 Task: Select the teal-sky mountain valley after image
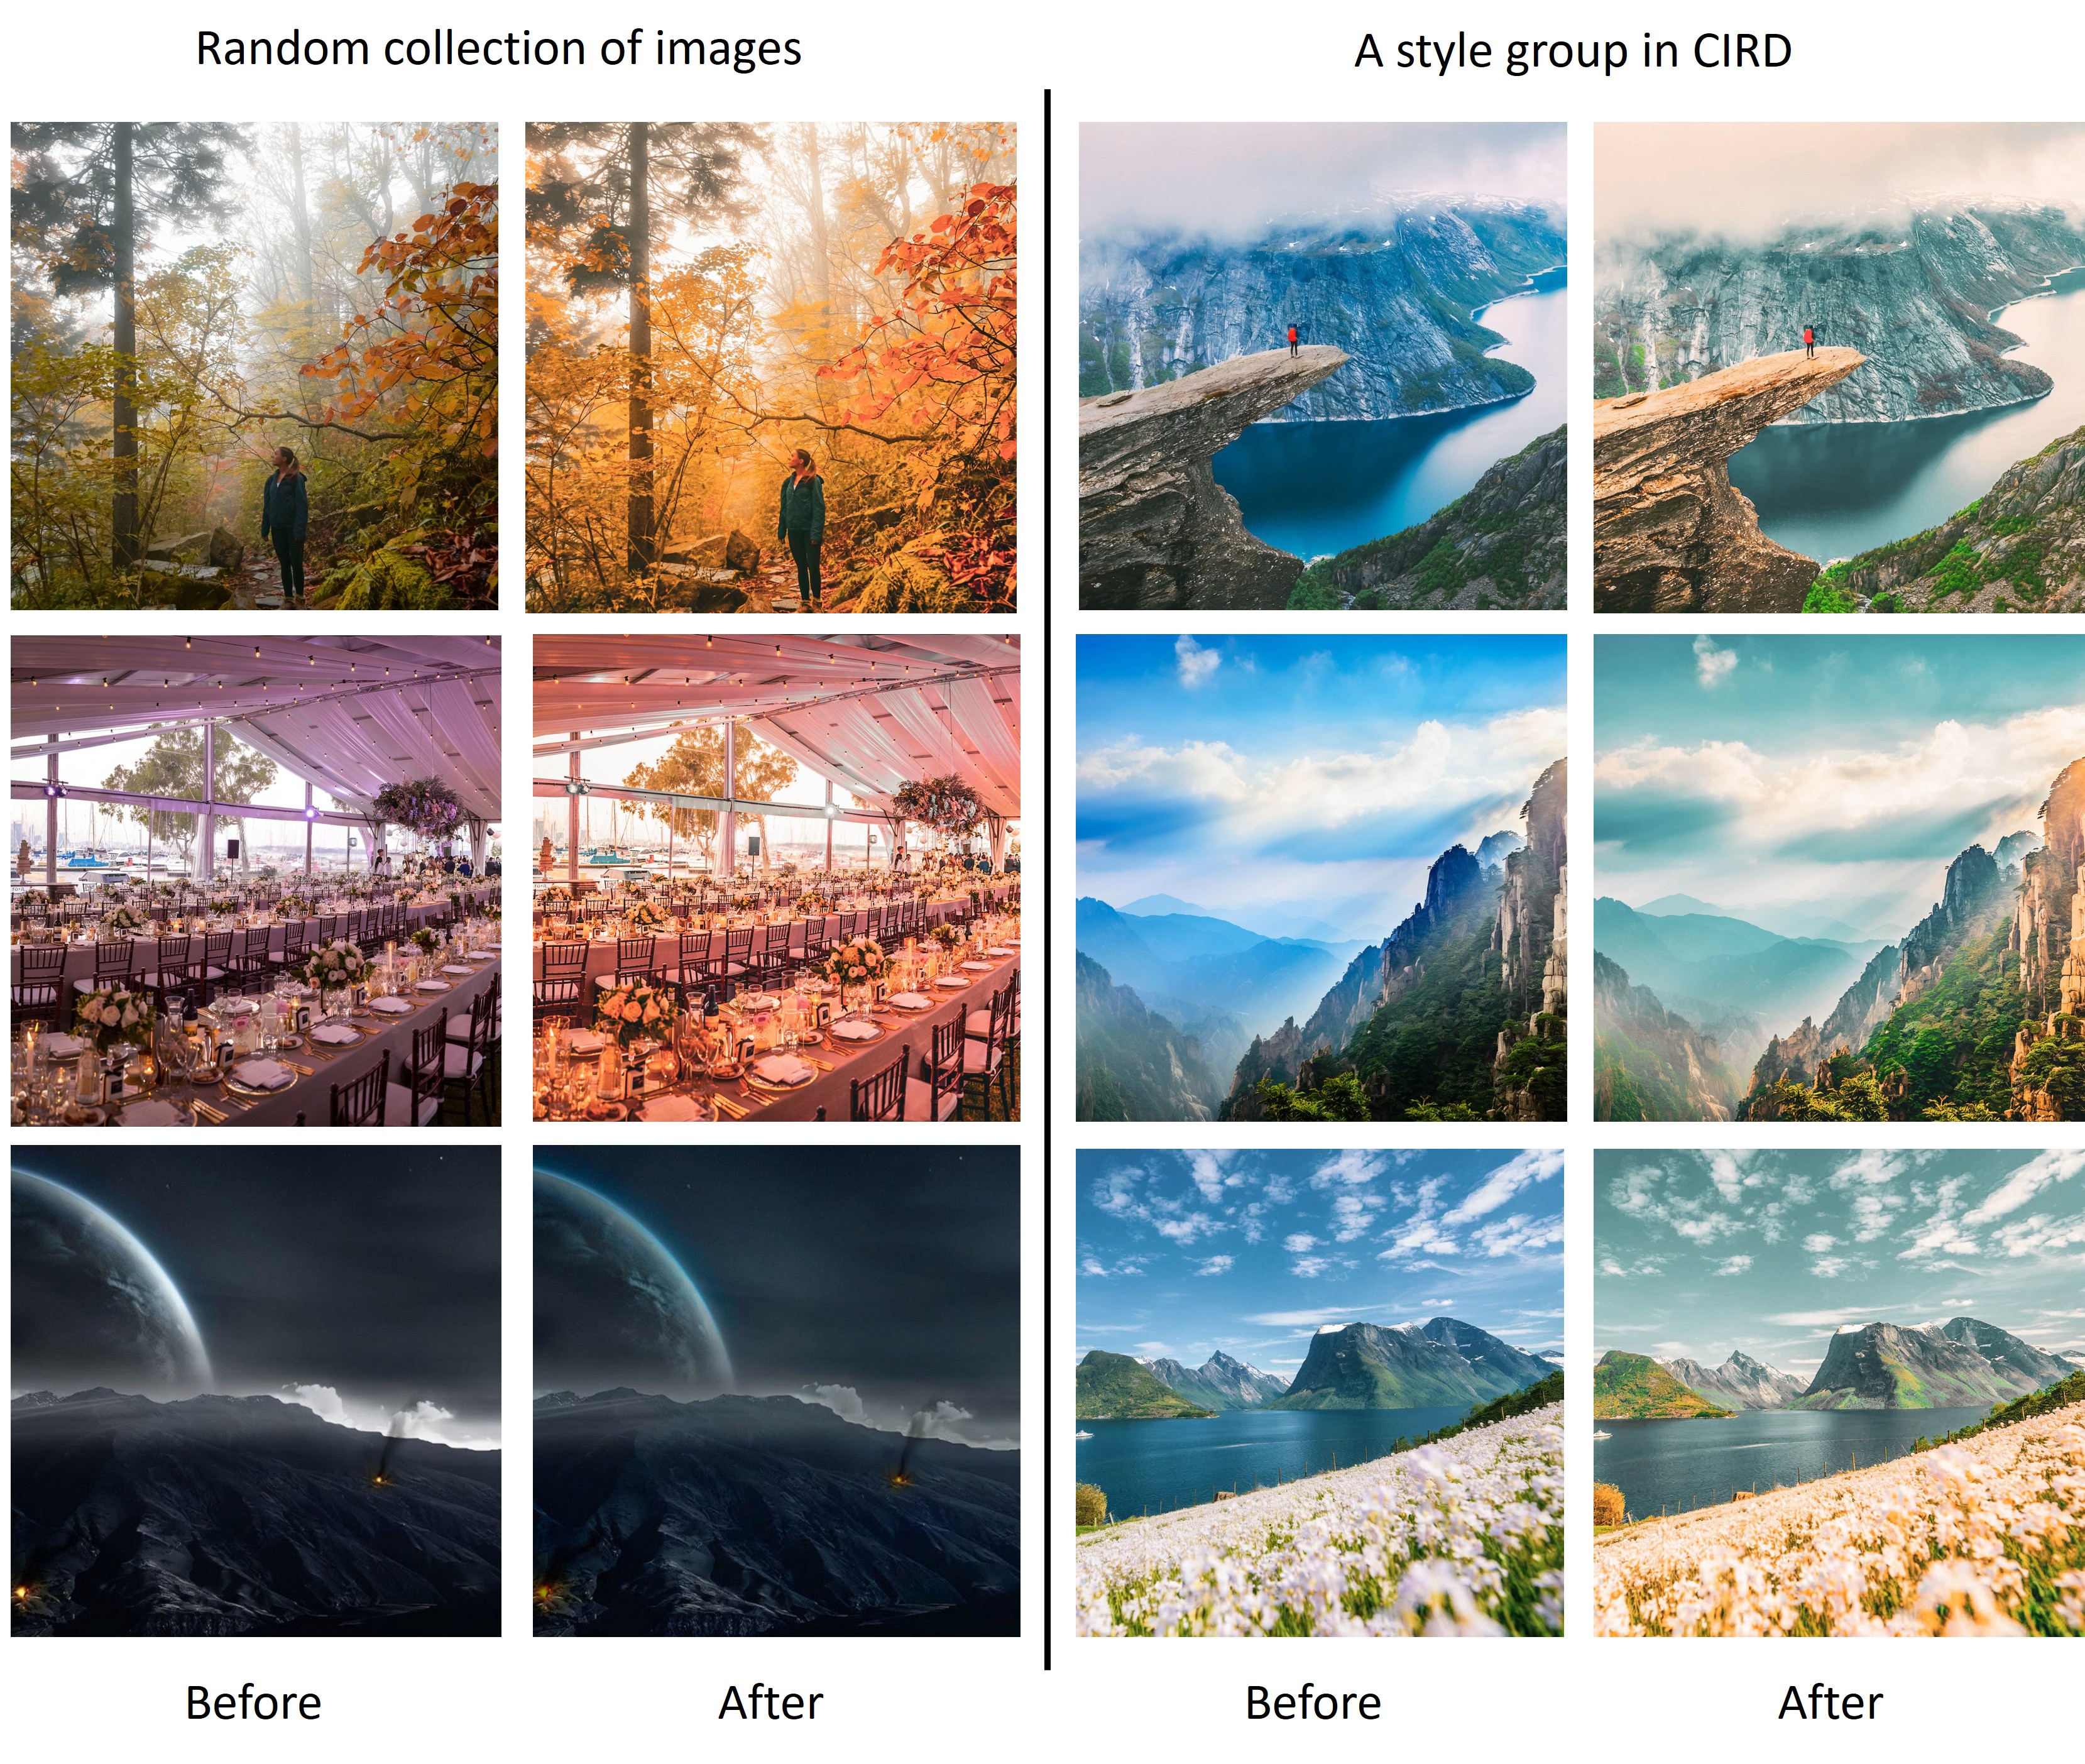point(1839,878)
